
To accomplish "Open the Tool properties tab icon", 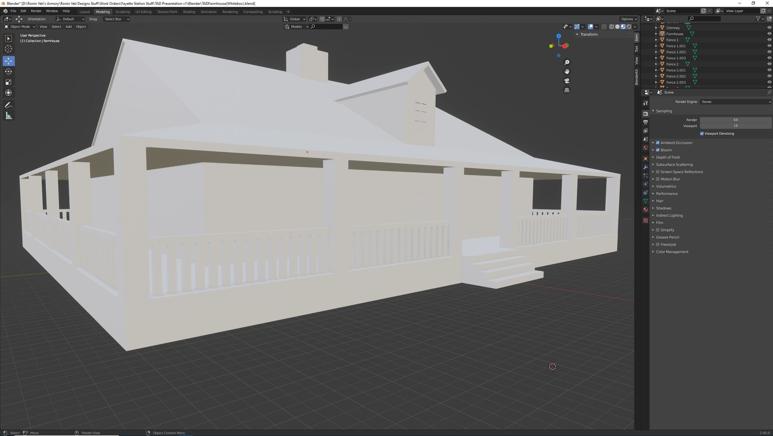I will click(x=645, y=103).
